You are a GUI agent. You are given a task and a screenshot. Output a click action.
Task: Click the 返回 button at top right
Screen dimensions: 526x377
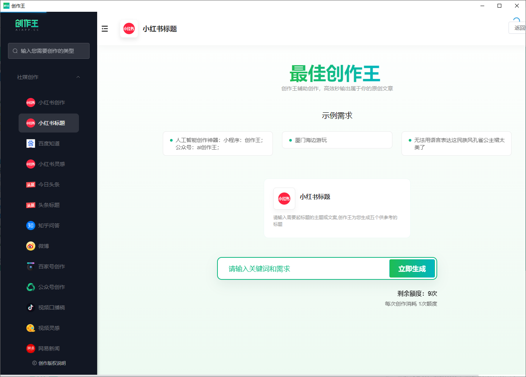518,28
